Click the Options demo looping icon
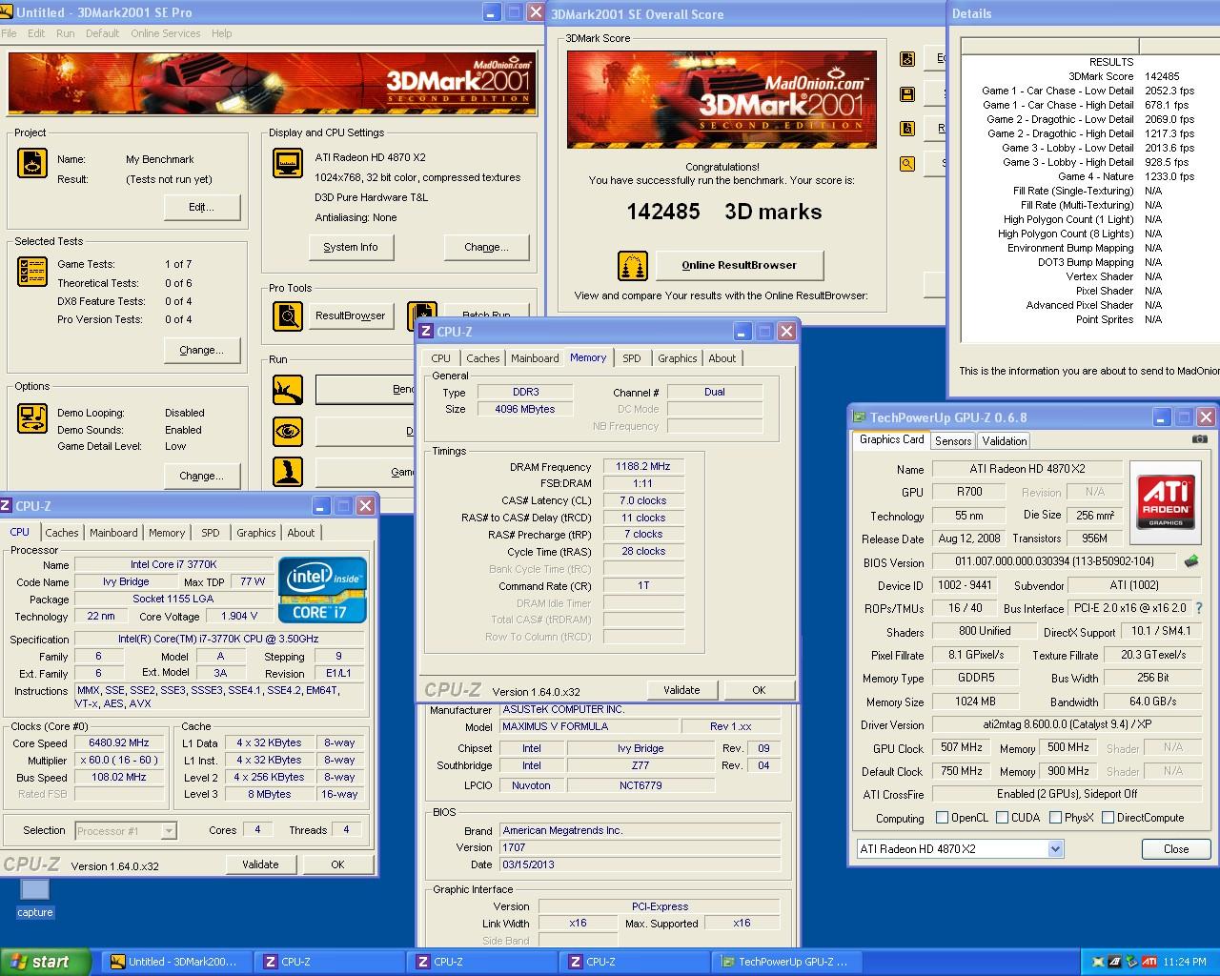1220x976 pixels. click(x=32, y=418)
